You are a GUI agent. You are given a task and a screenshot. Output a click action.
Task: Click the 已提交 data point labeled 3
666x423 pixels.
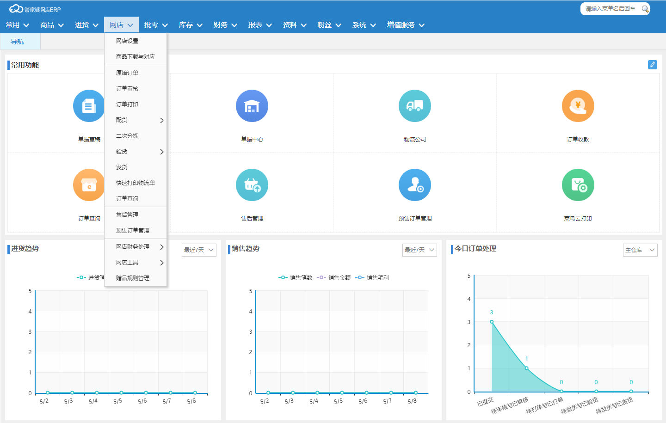click(492, 322)
